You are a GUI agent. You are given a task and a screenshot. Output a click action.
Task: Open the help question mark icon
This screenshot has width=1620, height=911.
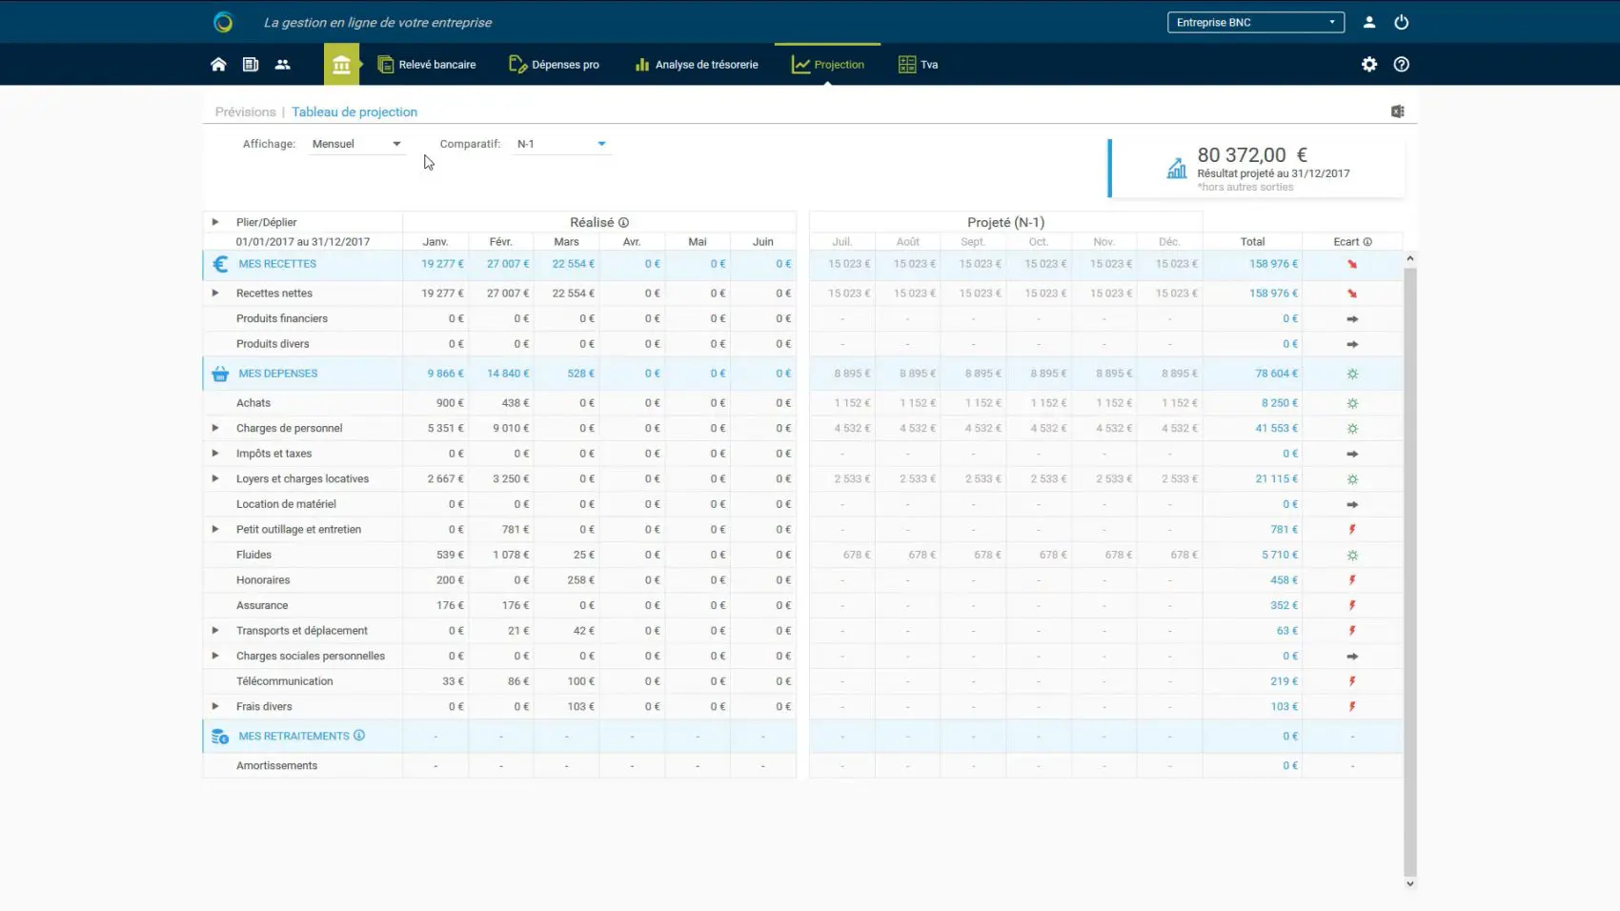[1401, 65]
